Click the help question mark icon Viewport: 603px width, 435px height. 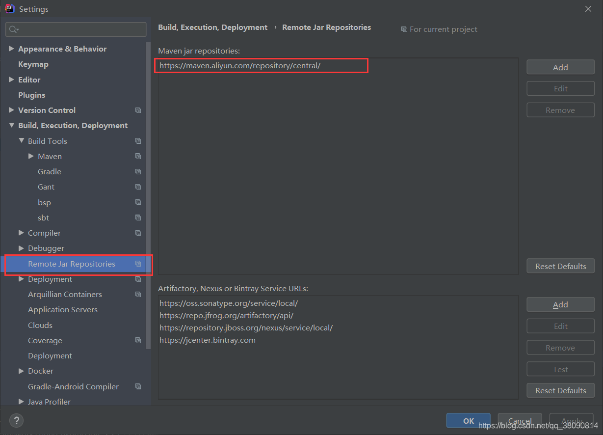click(x=16, y=420)
